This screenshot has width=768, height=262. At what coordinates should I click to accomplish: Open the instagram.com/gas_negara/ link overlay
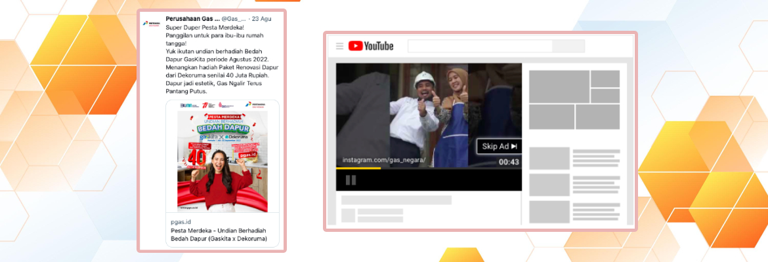pyautogui.click(x=383, y=160)
